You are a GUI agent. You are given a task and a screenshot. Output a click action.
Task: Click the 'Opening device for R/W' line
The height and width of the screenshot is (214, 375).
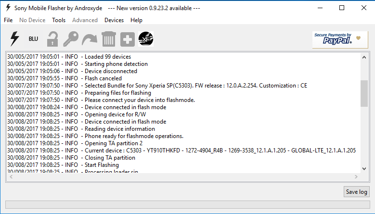tap(77, 114)
